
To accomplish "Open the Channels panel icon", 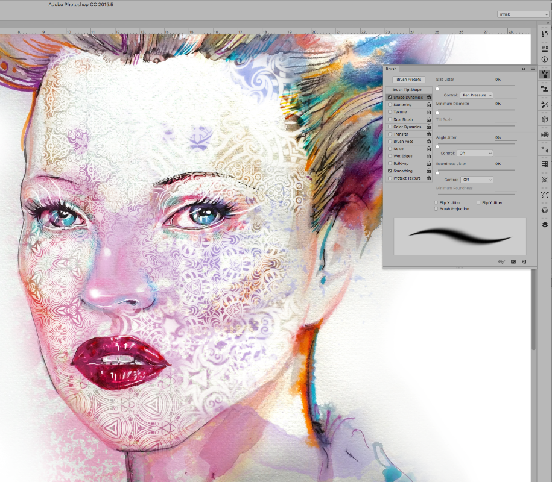I will (x=545, y=210).
